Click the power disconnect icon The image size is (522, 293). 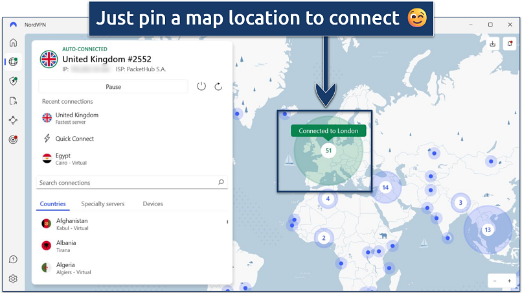point(201,86)
